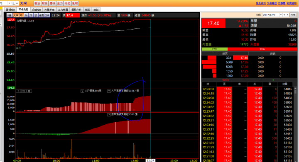Toggle the K線 chart mode button
The image size is (299, 162).
9,15
